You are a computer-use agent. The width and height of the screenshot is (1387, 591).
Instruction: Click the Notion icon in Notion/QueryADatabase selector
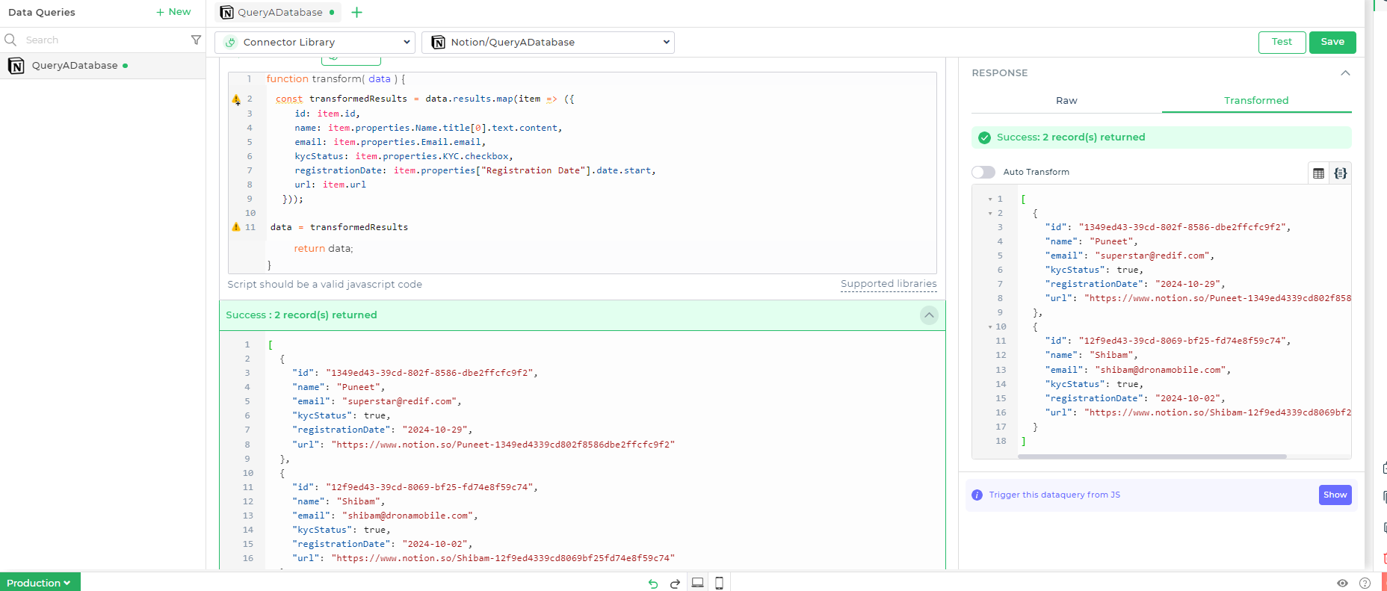point(439,43)
